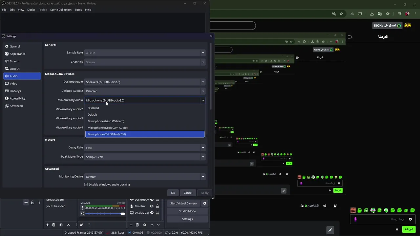Open the Edit menu in OBS
This screenshot has width=420, height=236.
click(12, 10)
